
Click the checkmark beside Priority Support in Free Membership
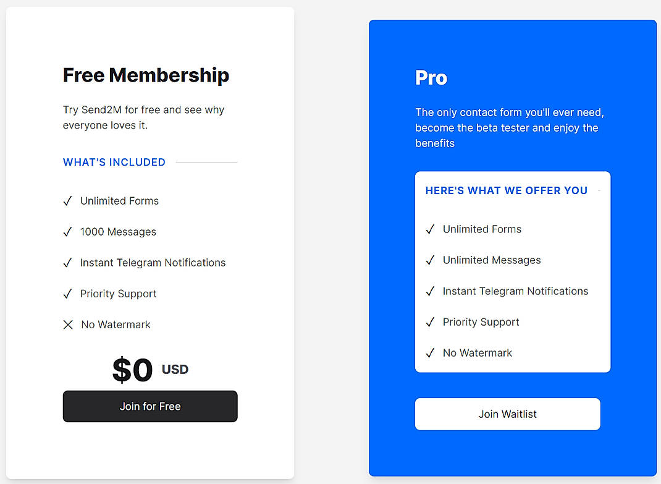point(68,293)
